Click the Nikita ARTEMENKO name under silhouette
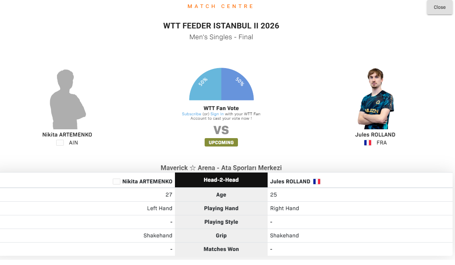The height and width of the screenshot is (265, 455). 67,135
